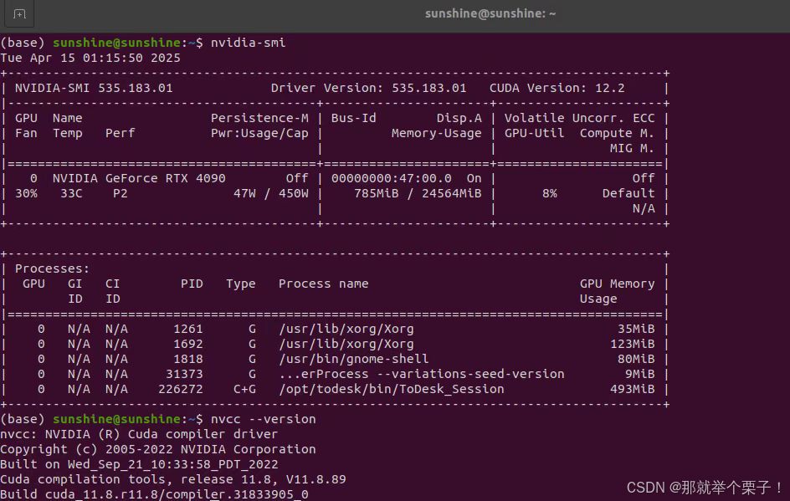Click the Disp.A column header
Image resolution: width=790 pixels, height=501 pixels.
click(x=459, y=118)
